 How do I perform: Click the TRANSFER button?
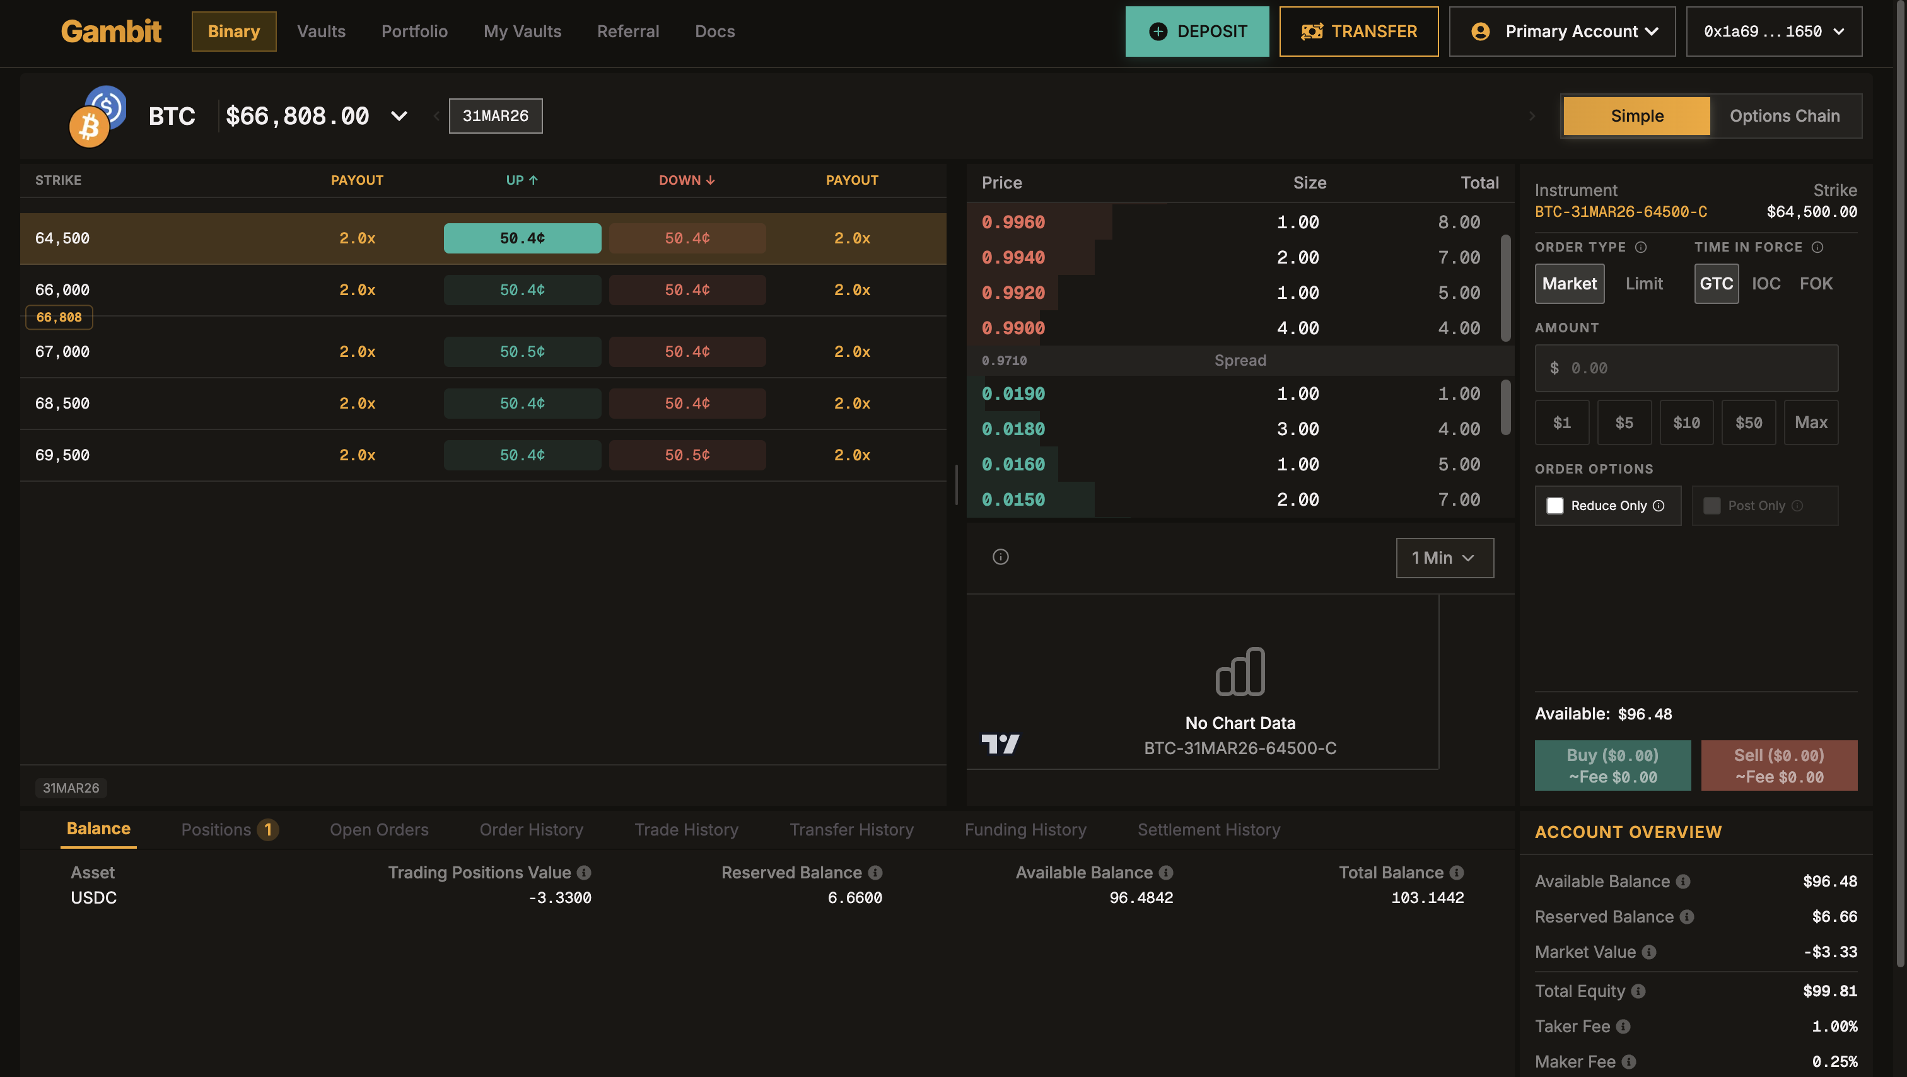(x=1358, y=31)
